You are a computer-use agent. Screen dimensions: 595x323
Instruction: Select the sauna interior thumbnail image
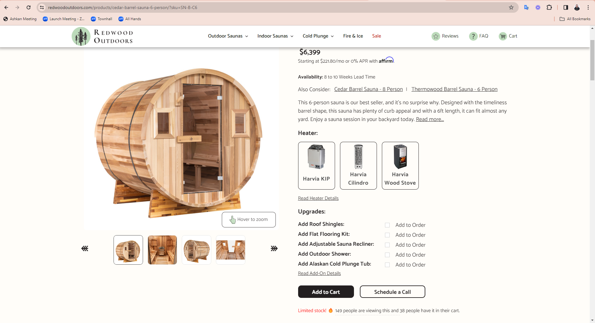(162, 250)
